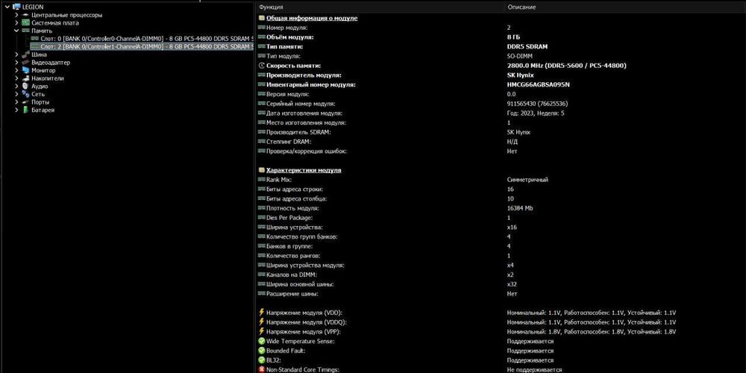Viewport: 746px width, 373px height.
Task: Expand the Сеть node
Action: [16, 94]
